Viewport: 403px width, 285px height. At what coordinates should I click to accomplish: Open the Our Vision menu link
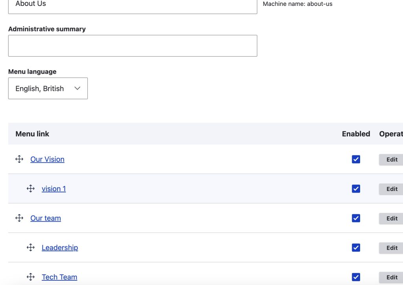(x=47, y=159)
